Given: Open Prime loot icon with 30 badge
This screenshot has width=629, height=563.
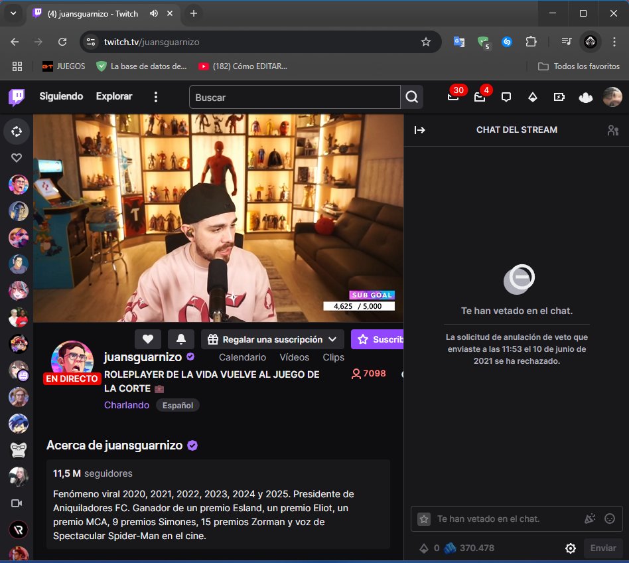Looking at the screenshot, I should (x=453, y=97).
